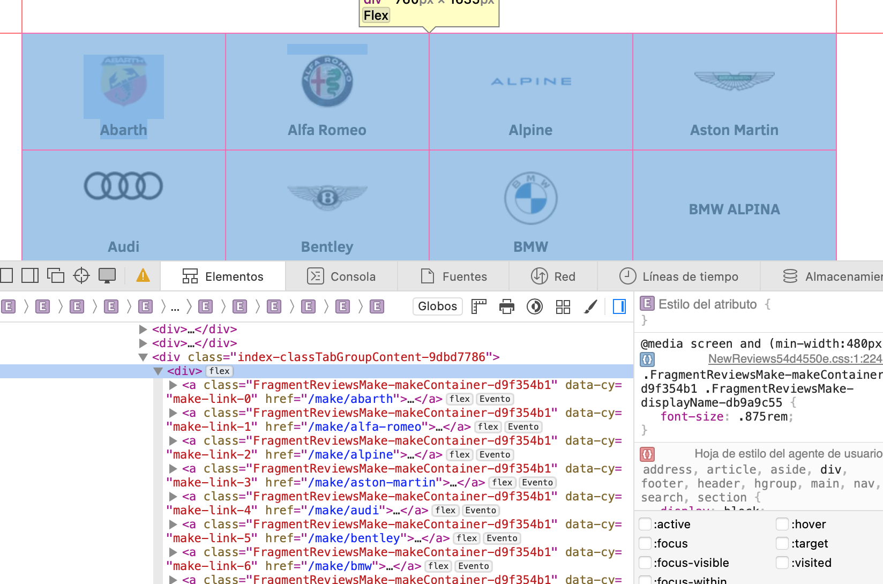Click the Alfa Romeo brand tile
This screenshot has height=584, width=883.
pos(327,92)
